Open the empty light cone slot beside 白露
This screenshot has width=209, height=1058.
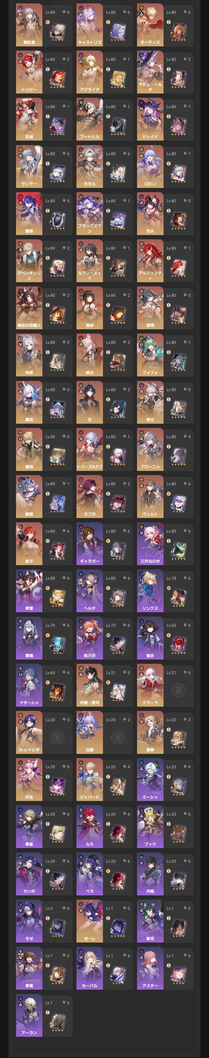[x=118, y=738]
